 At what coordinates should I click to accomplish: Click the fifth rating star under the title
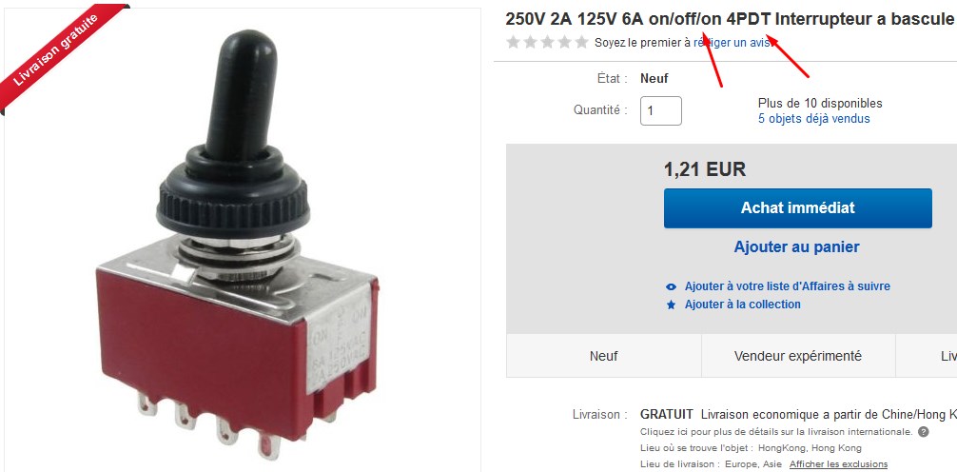tap(581, 42)
